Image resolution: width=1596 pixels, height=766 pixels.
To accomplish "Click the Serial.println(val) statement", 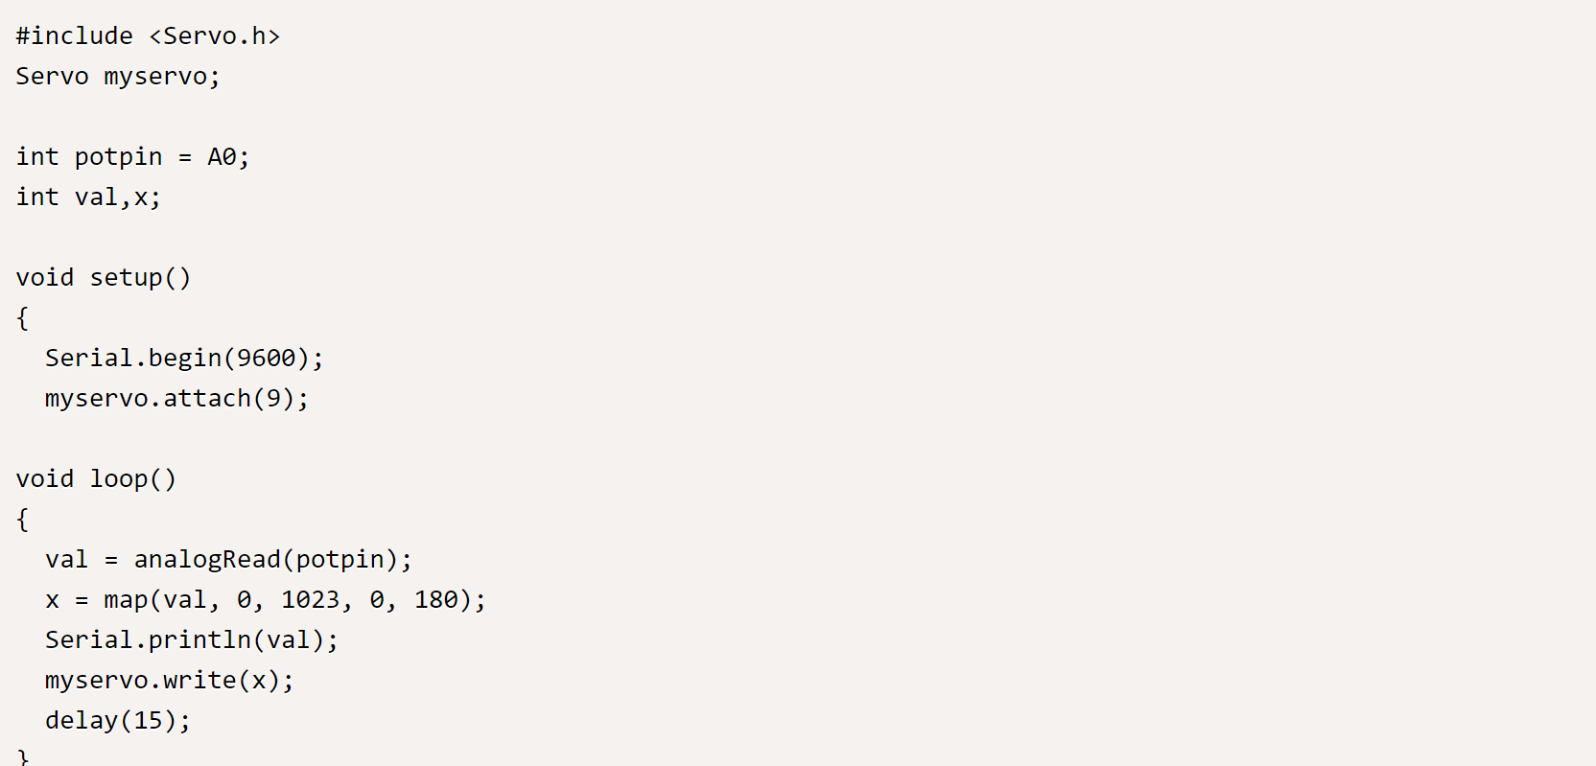I will pyautogui.click(x=192, y=640).
